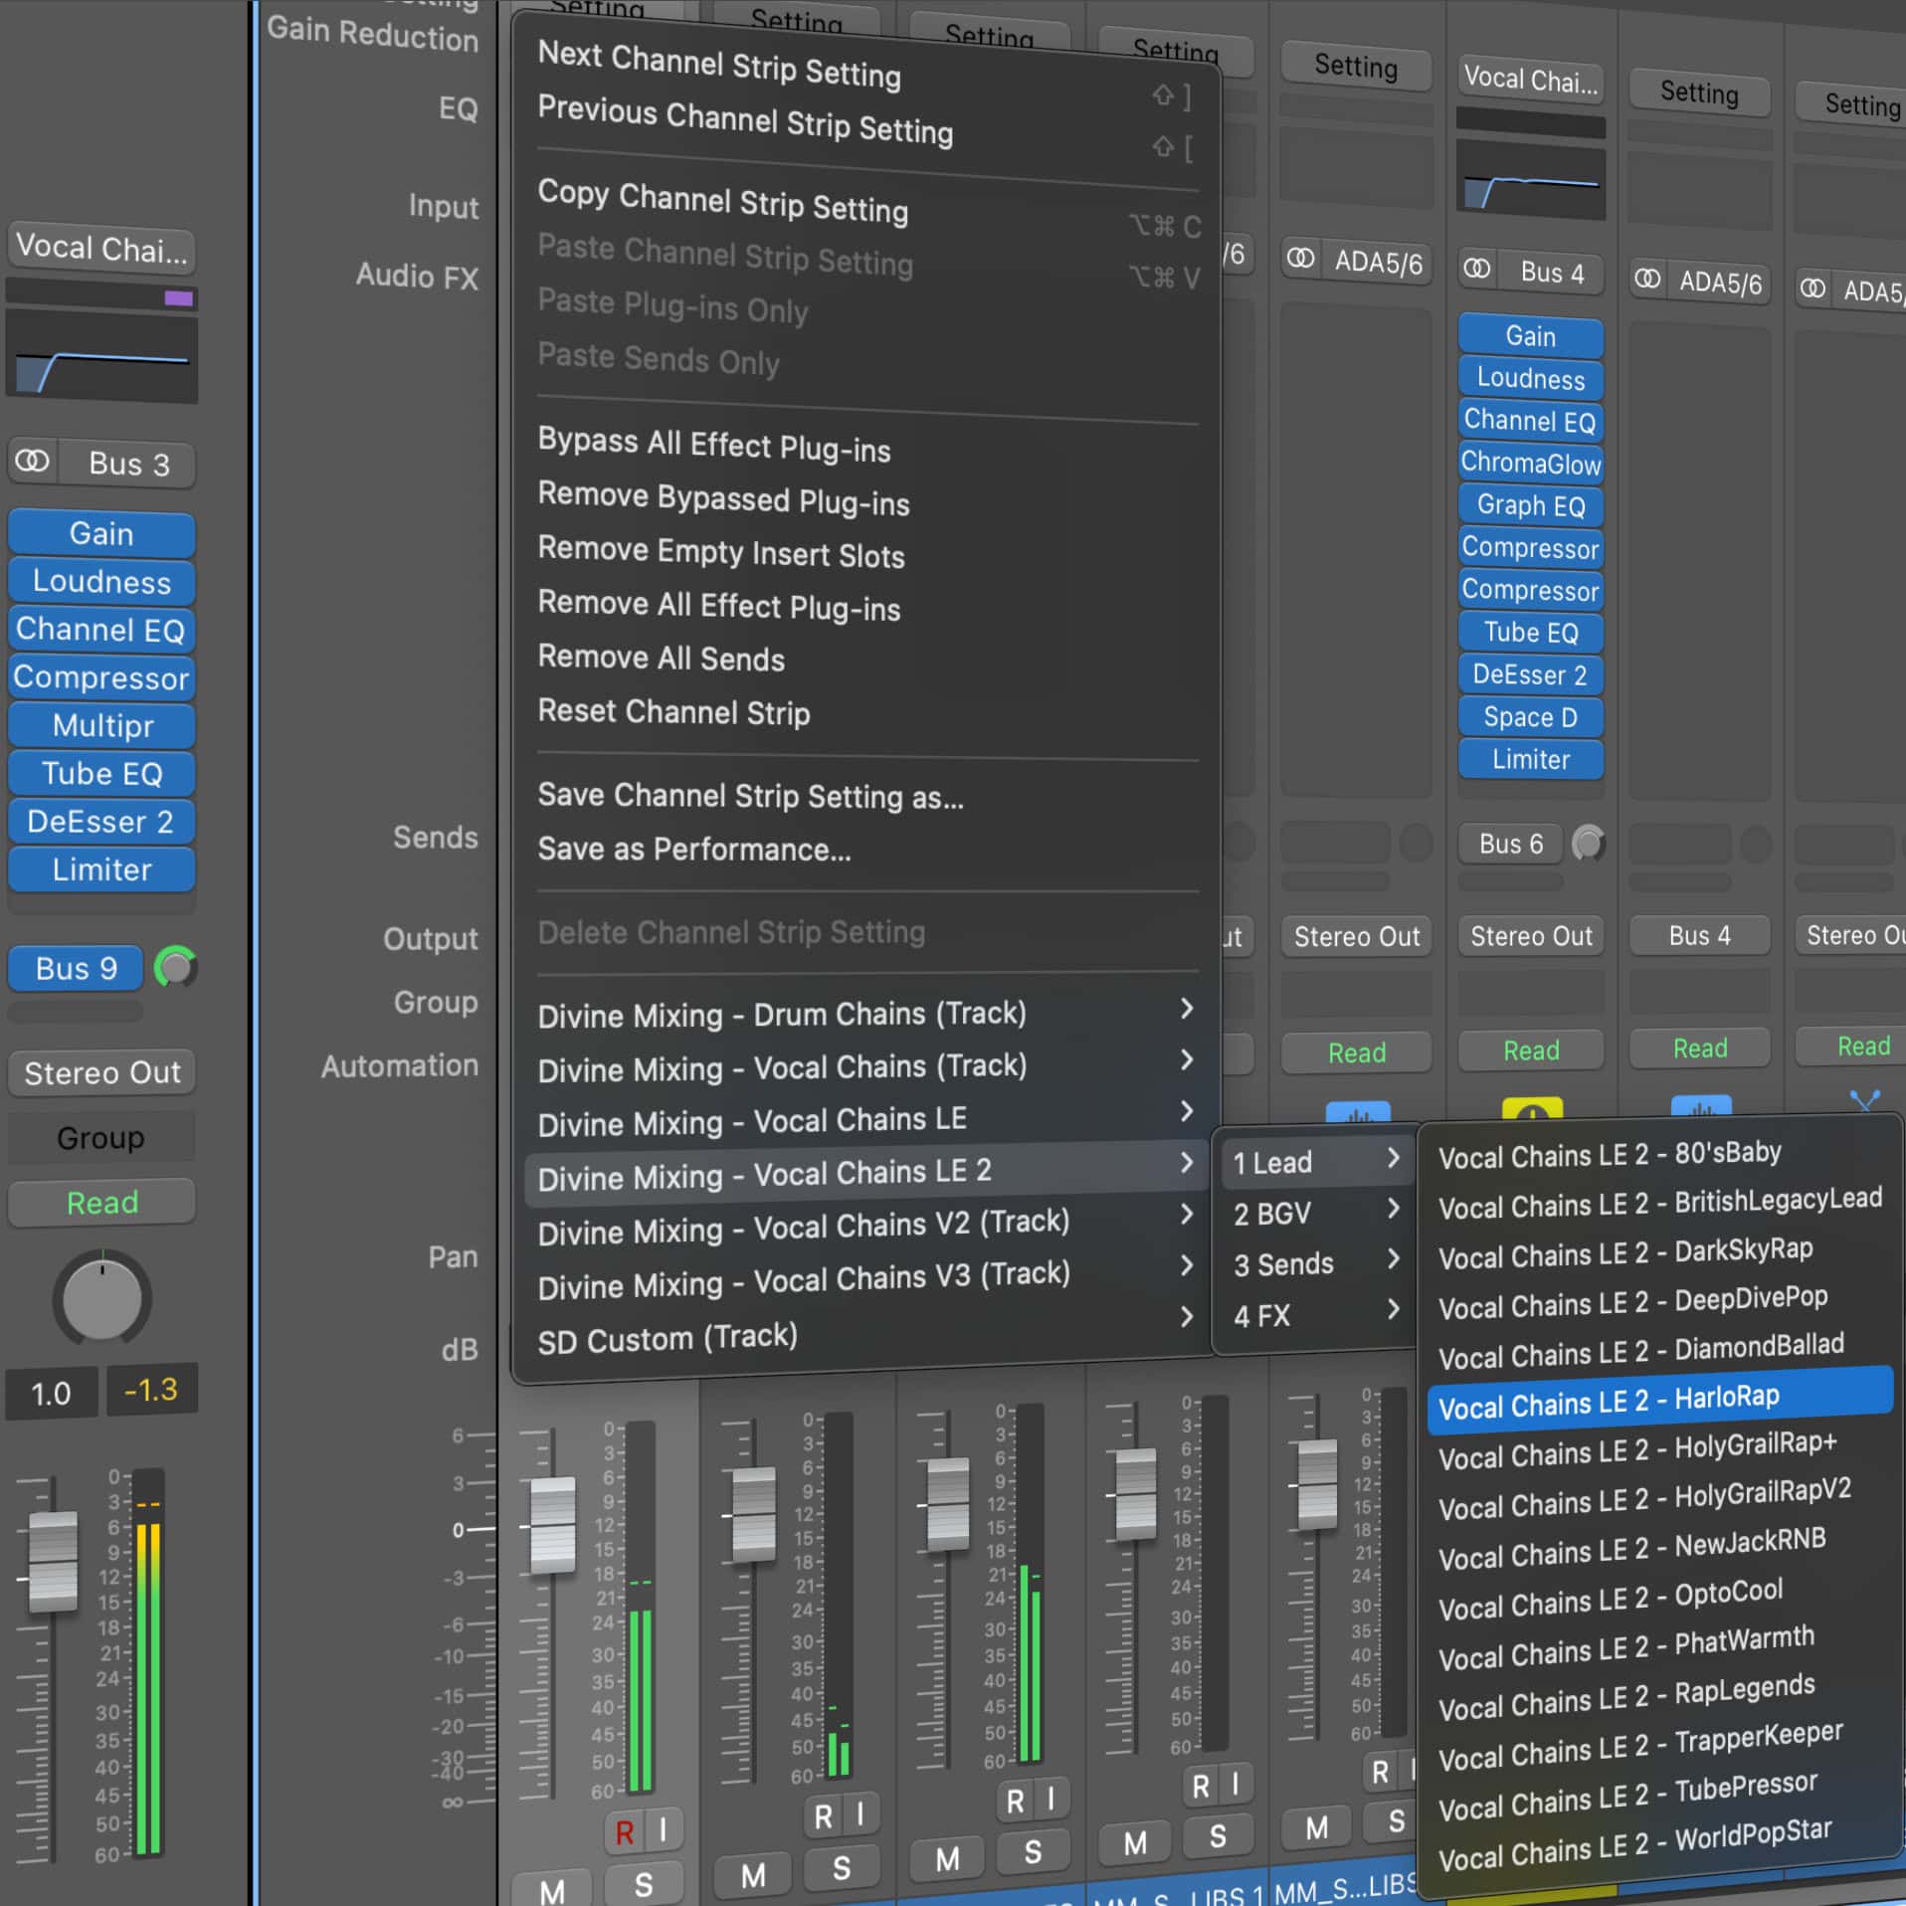Open the 3 Sends submenu
The height and width of the screenshot is (1906, 1906).
point(1317,1263)
